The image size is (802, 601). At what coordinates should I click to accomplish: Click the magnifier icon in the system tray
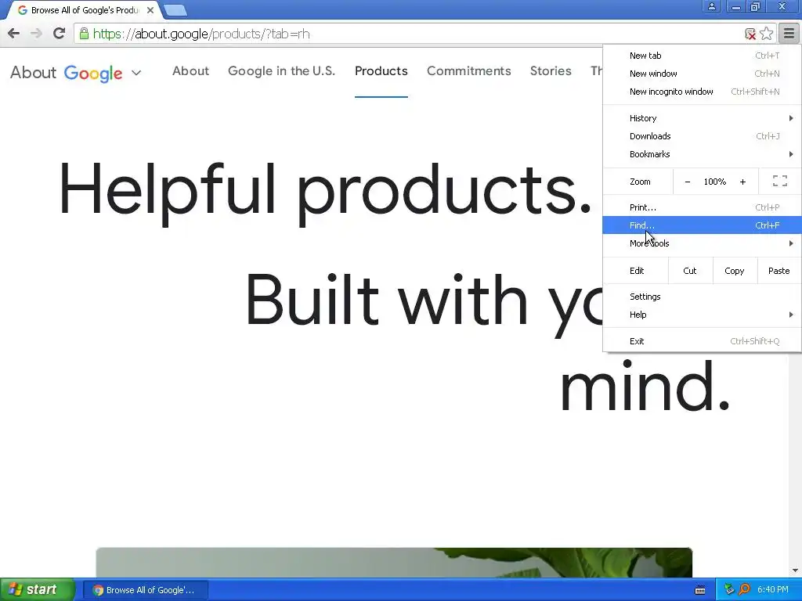744,590
